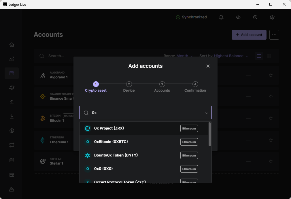Click the Binance Smart Chain logo icon
The image size is (291, 199).
(43, 96)
